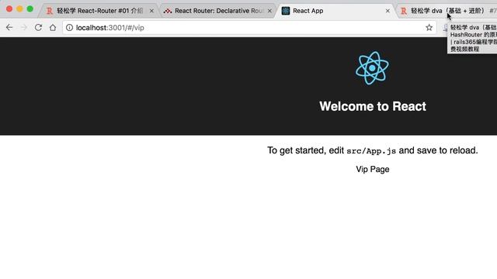The width and height of the screenshot is (497, 279).
Task: Switch to 轻松学 React-Router #01 tab
Action: tap(99, 11)
